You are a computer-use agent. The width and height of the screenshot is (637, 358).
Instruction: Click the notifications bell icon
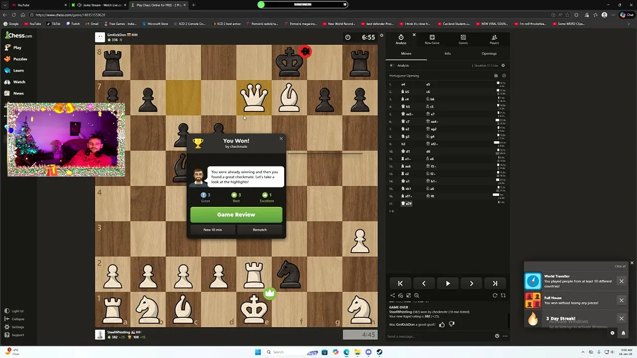click(623, 333)
